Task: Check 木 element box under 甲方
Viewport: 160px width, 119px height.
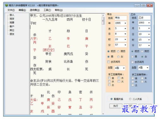Action: 119,78
